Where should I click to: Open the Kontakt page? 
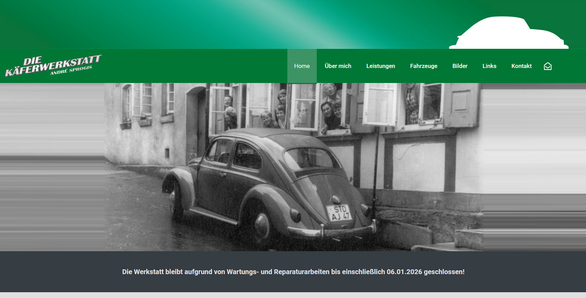click(521, 66)
